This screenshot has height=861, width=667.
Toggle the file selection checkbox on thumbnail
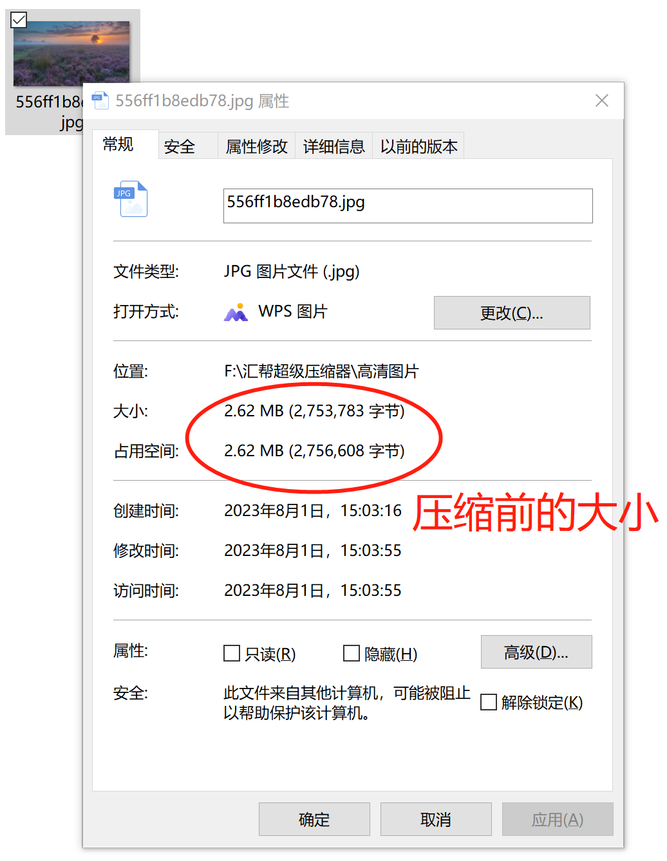19,20
